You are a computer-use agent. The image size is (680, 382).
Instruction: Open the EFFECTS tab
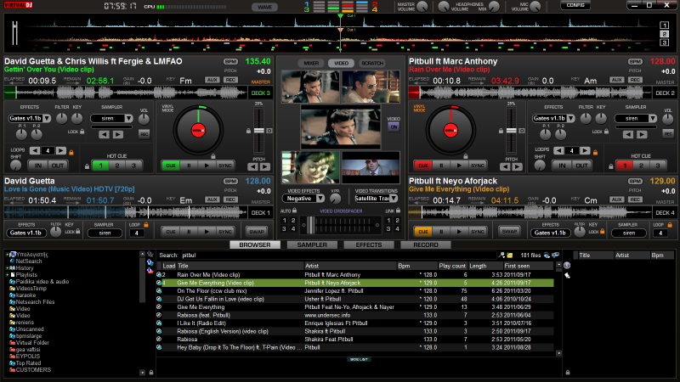369,245
